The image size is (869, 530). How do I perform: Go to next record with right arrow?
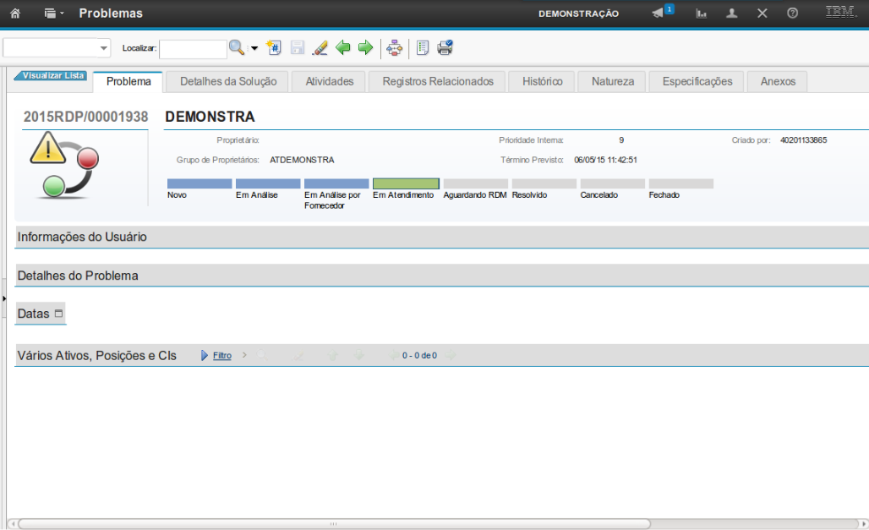(365, 48)
